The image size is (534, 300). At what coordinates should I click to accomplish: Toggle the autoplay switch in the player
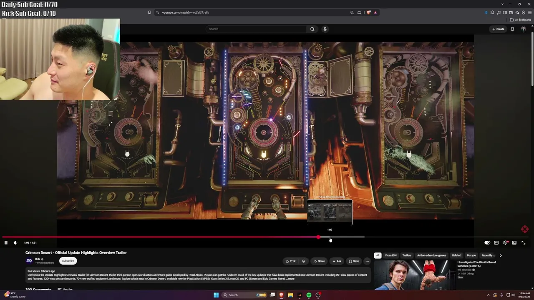click(487, 242)
